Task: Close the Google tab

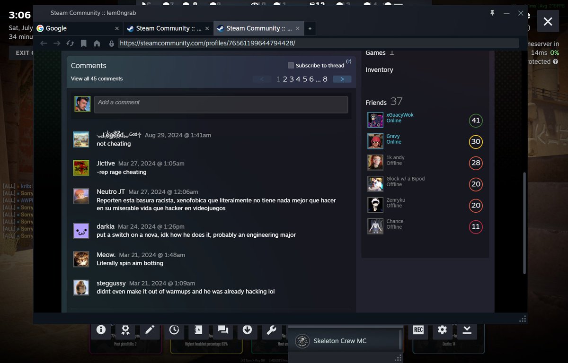Action: coord(117,28)
